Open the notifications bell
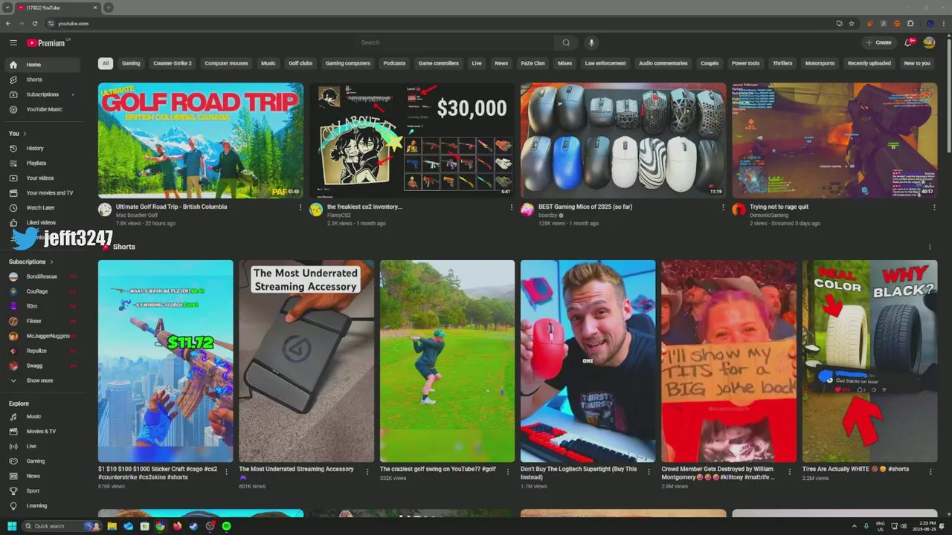This screenshot has width=952, height=535. click(x=908, y=43)
